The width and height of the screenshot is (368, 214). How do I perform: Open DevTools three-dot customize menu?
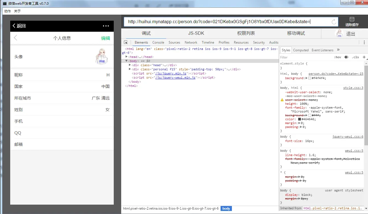pos(364,42)
